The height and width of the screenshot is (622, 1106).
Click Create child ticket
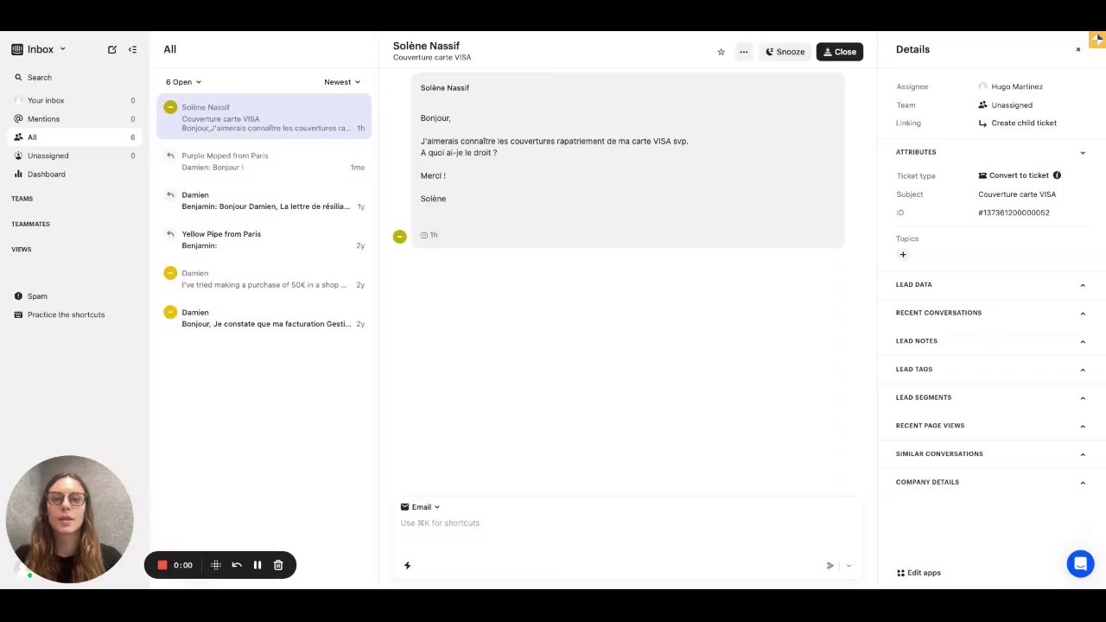pos(1017,123)
